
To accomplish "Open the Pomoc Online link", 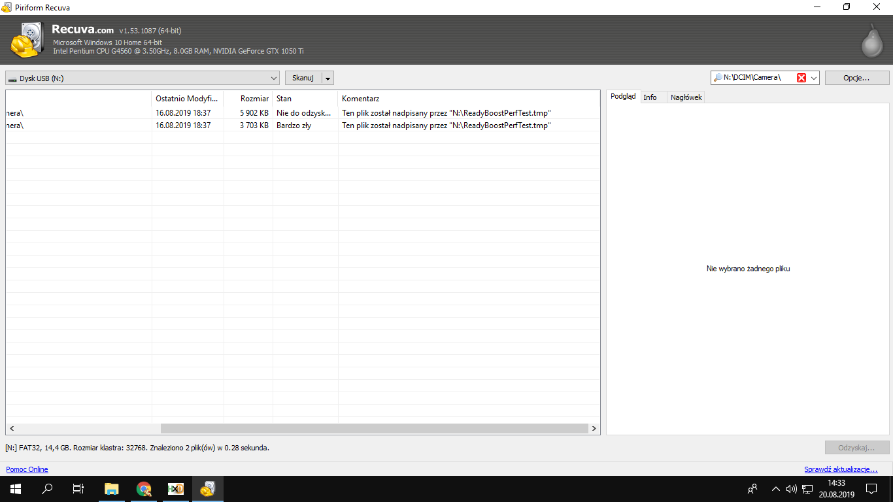I will coord(27,469).
